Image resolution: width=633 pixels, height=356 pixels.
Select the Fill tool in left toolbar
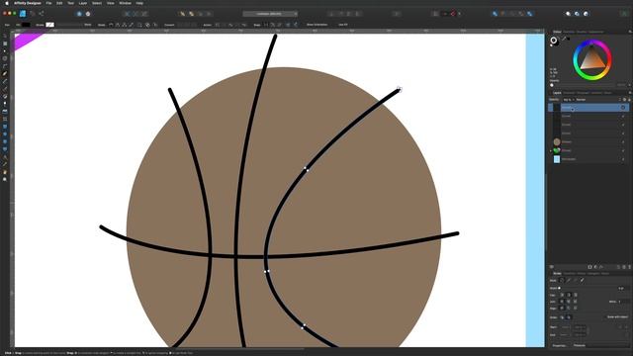[x=5, y=96]
